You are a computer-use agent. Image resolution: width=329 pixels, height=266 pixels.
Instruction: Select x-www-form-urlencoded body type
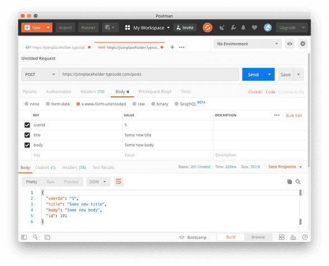coord(78,104)
